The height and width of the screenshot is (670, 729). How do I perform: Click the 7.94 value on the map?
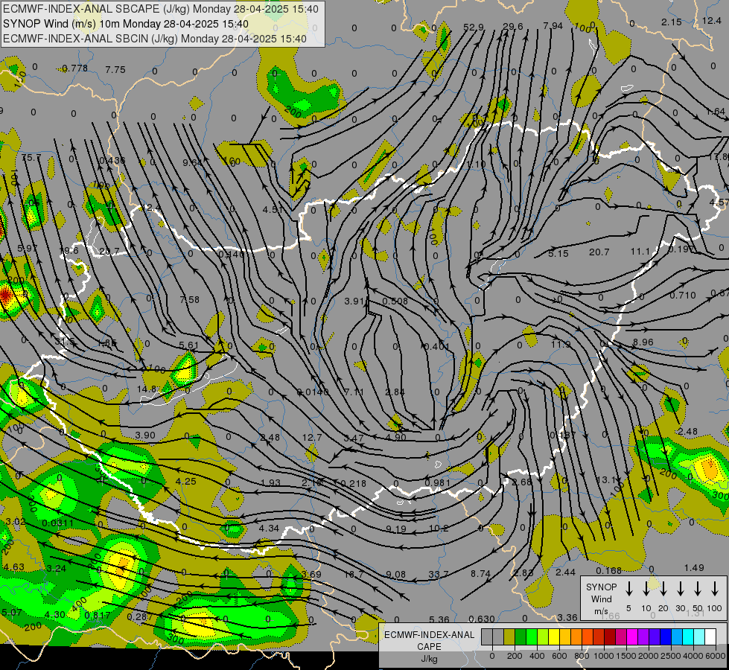[553, 25]
